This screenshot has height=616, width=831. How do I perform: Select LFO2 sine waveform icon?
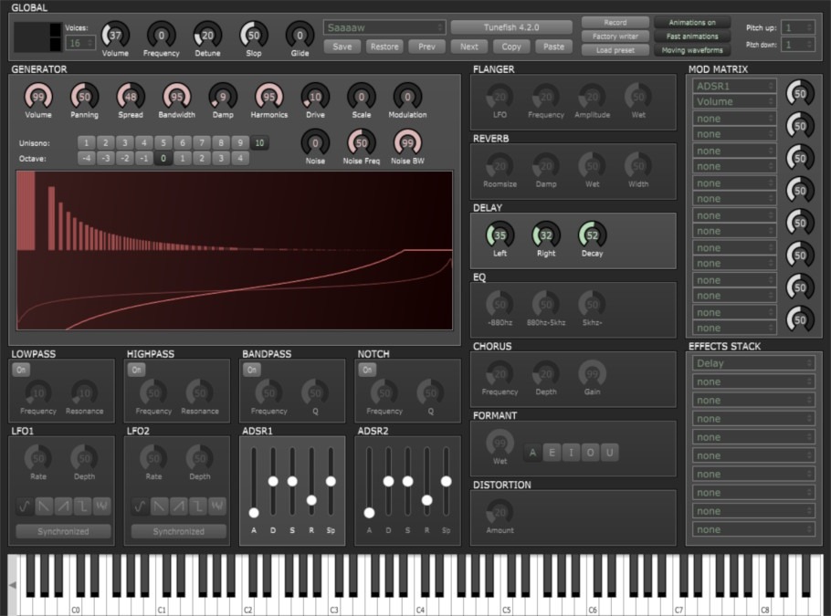[140, 506]
